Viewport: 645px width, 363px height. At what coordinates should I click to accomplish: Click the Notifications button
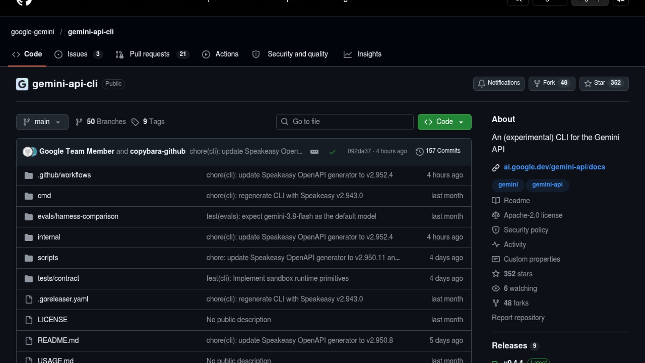[x=499, y=83]
